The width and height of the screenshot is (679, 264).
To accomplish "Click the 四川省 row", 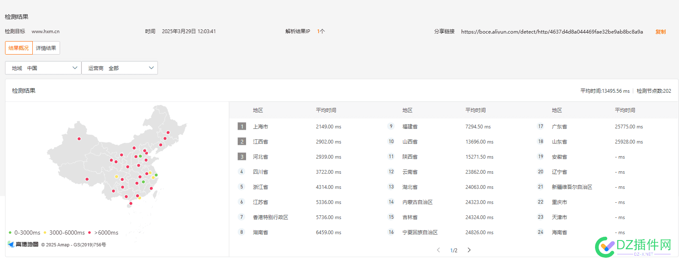I will pos(304,172).
